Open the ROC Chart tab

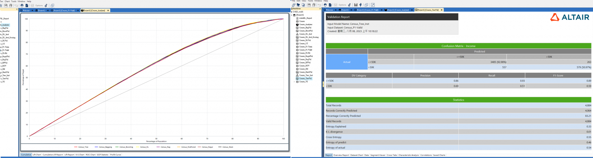[90, 155]
